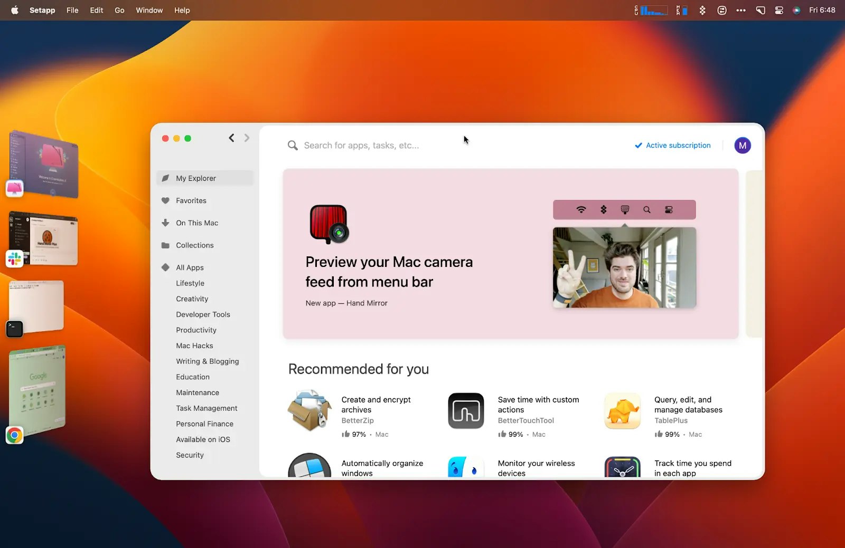845x548 pixels.
Task: Click the Favorites heart icon
Action: (165, 200)
